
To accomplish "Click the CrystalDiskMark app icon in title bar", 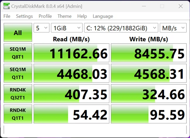I will click(x=6, y=6).
